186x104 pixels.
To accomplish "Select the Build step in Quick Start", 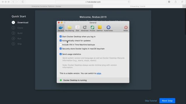I will click(x=17, y=33).
